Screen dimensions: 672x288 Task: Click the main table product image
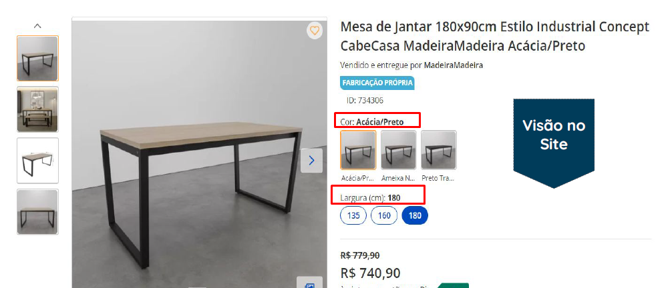pos(199,154)
